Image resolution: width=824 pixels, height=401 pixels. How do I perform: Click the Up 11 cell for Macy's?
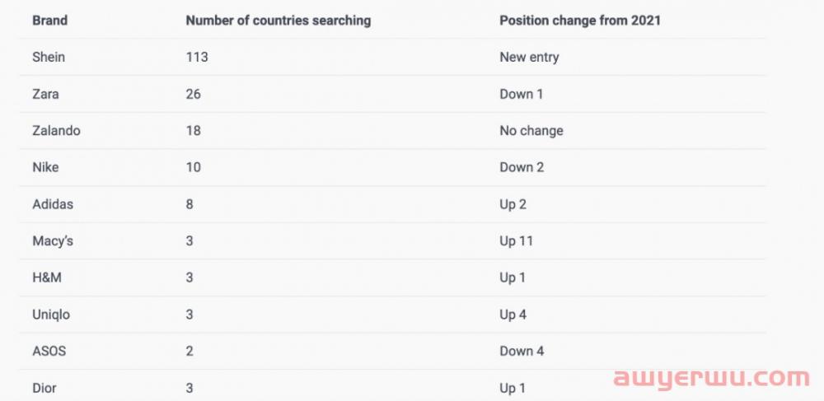pos(516,241)
